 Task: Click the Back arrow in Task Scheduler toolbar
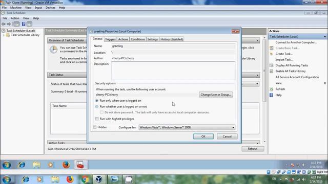[x=4, y=24]
